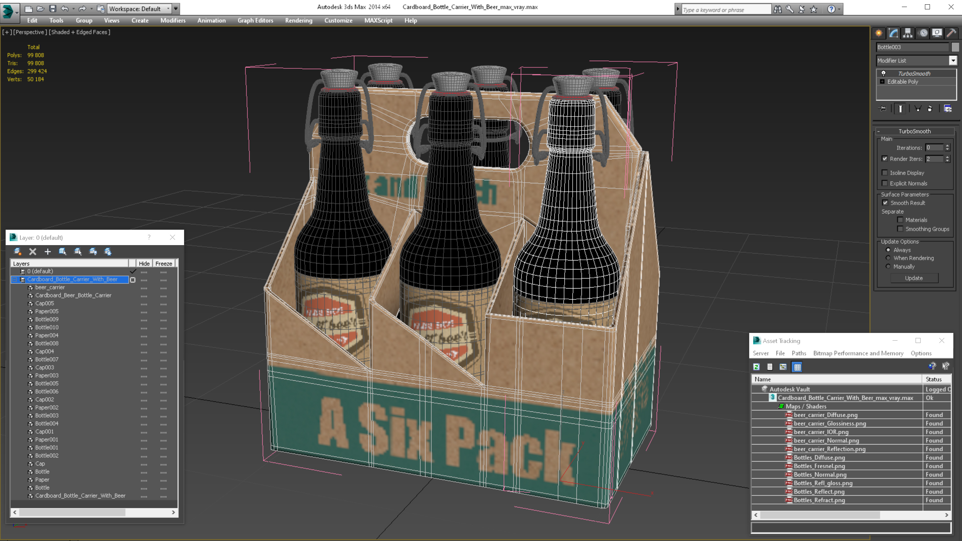Screen dimensions: 962x541
Task: Click the TurboSmooth Update button
Action: point(914,278)
